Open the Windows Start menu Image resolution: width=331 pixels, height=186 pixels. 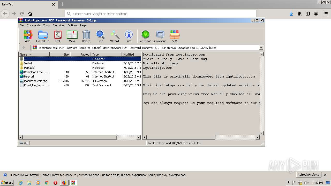pyautogui.click(x=7, y=182)
